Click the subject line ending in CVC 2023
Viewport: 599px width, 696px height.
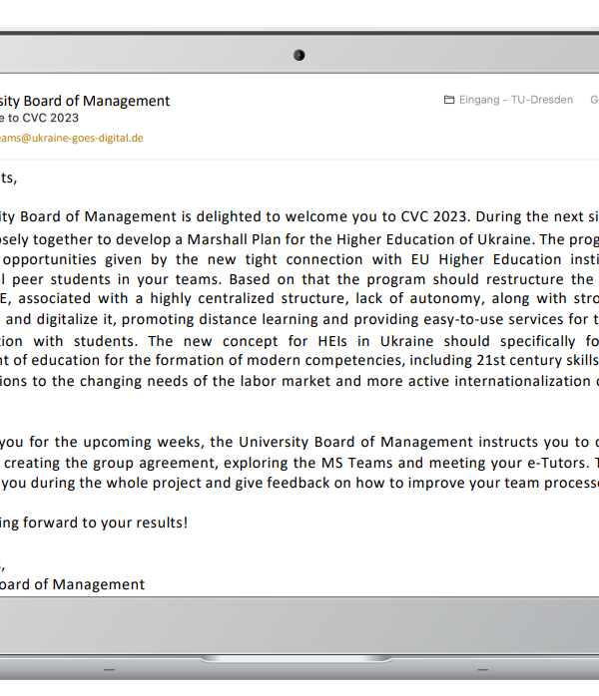click(39, 118)
